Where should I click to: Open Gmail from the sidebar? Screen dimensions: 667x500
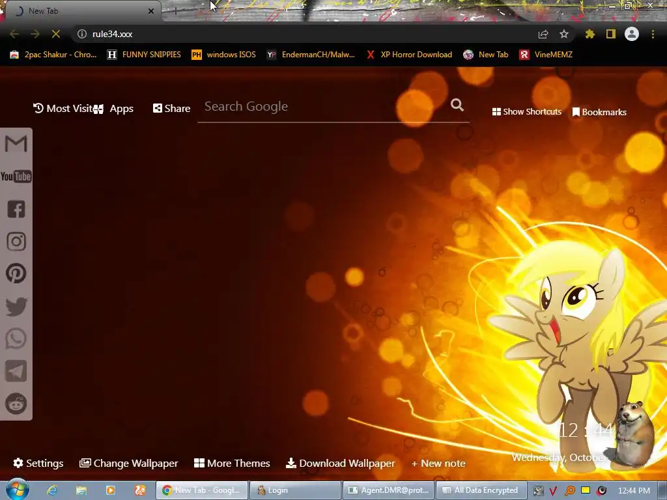click(16, 144)
